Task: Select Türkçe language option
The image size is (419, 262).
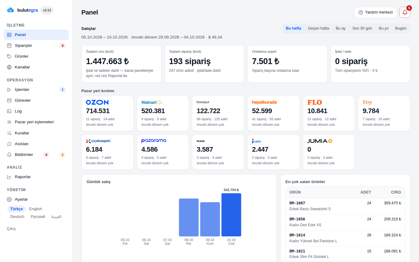Action: (16, 209)
